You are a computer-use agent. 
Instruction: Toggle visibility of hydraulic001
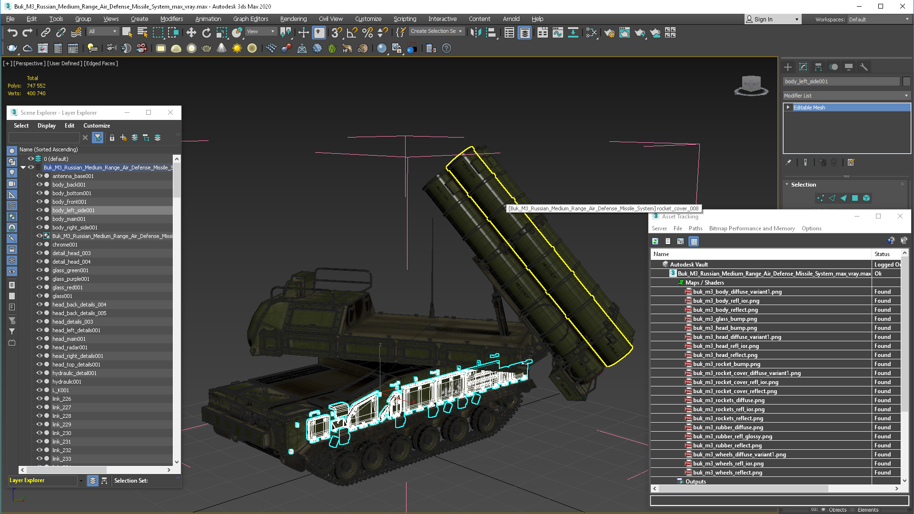coord(40,381)
